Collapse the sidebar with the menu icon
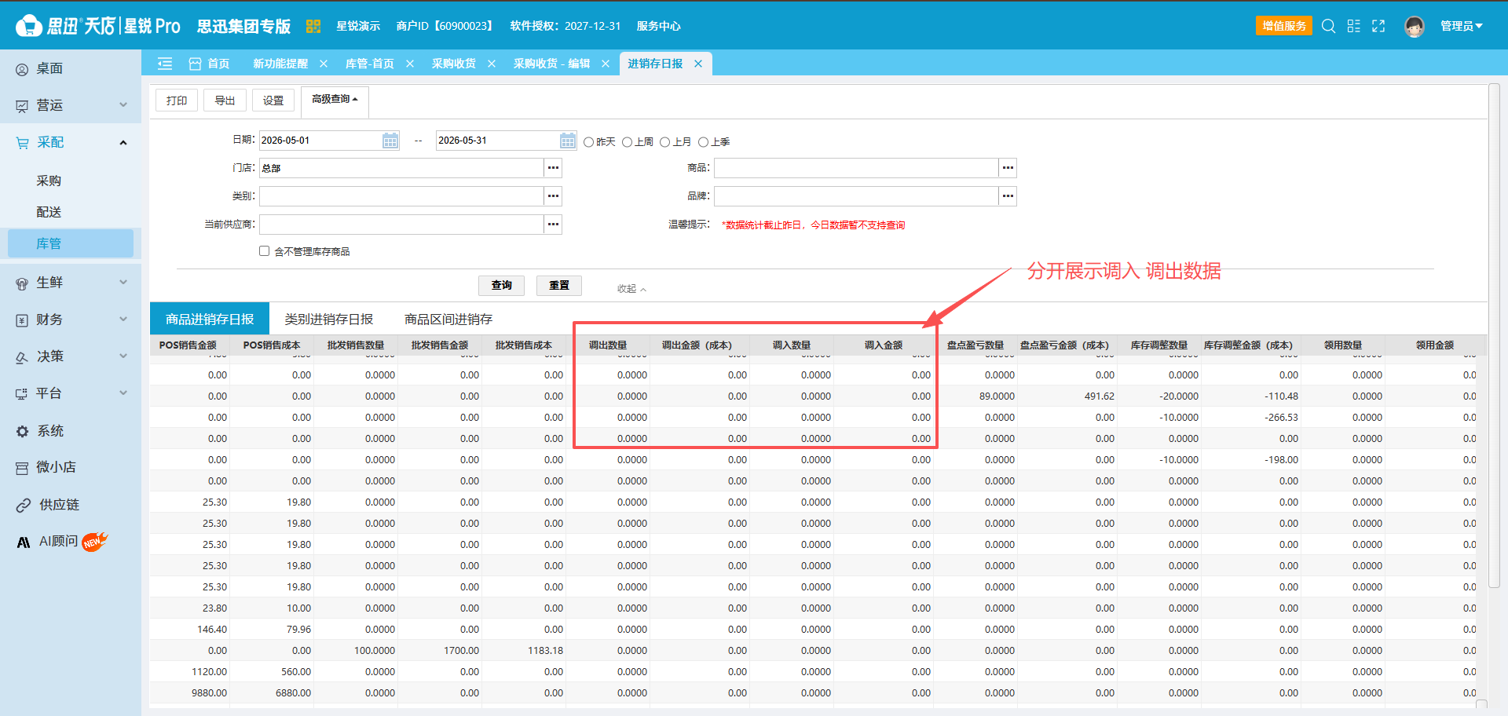Viewport: 1508px width, 716px height. point(165,64)
